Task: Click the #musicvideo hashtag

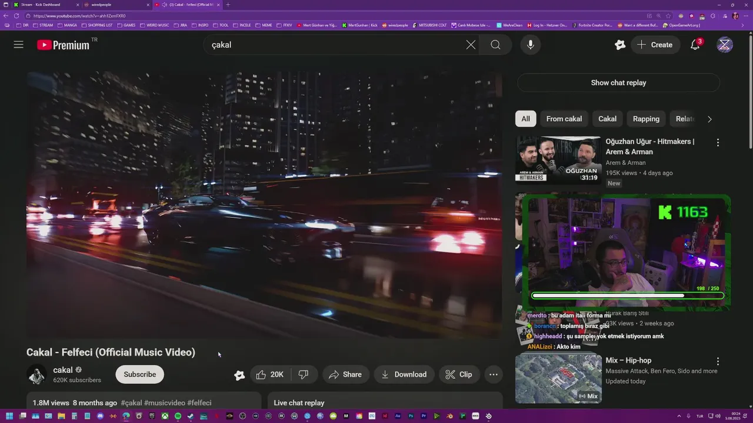Action: pyautogui.click(x=164, y=403)
